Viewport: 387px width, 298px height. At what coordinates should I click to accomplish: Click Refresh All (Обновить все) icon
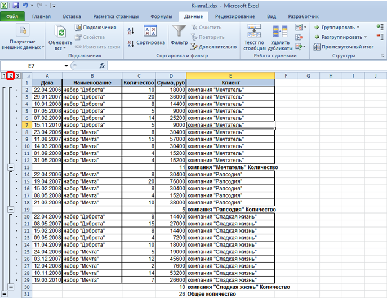[x=60, y=35]
